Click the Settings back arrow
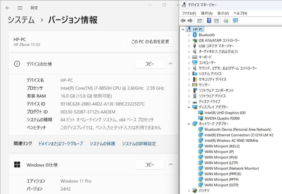The image size is (282, 194). pyautogui.click(x=7, y=8)
